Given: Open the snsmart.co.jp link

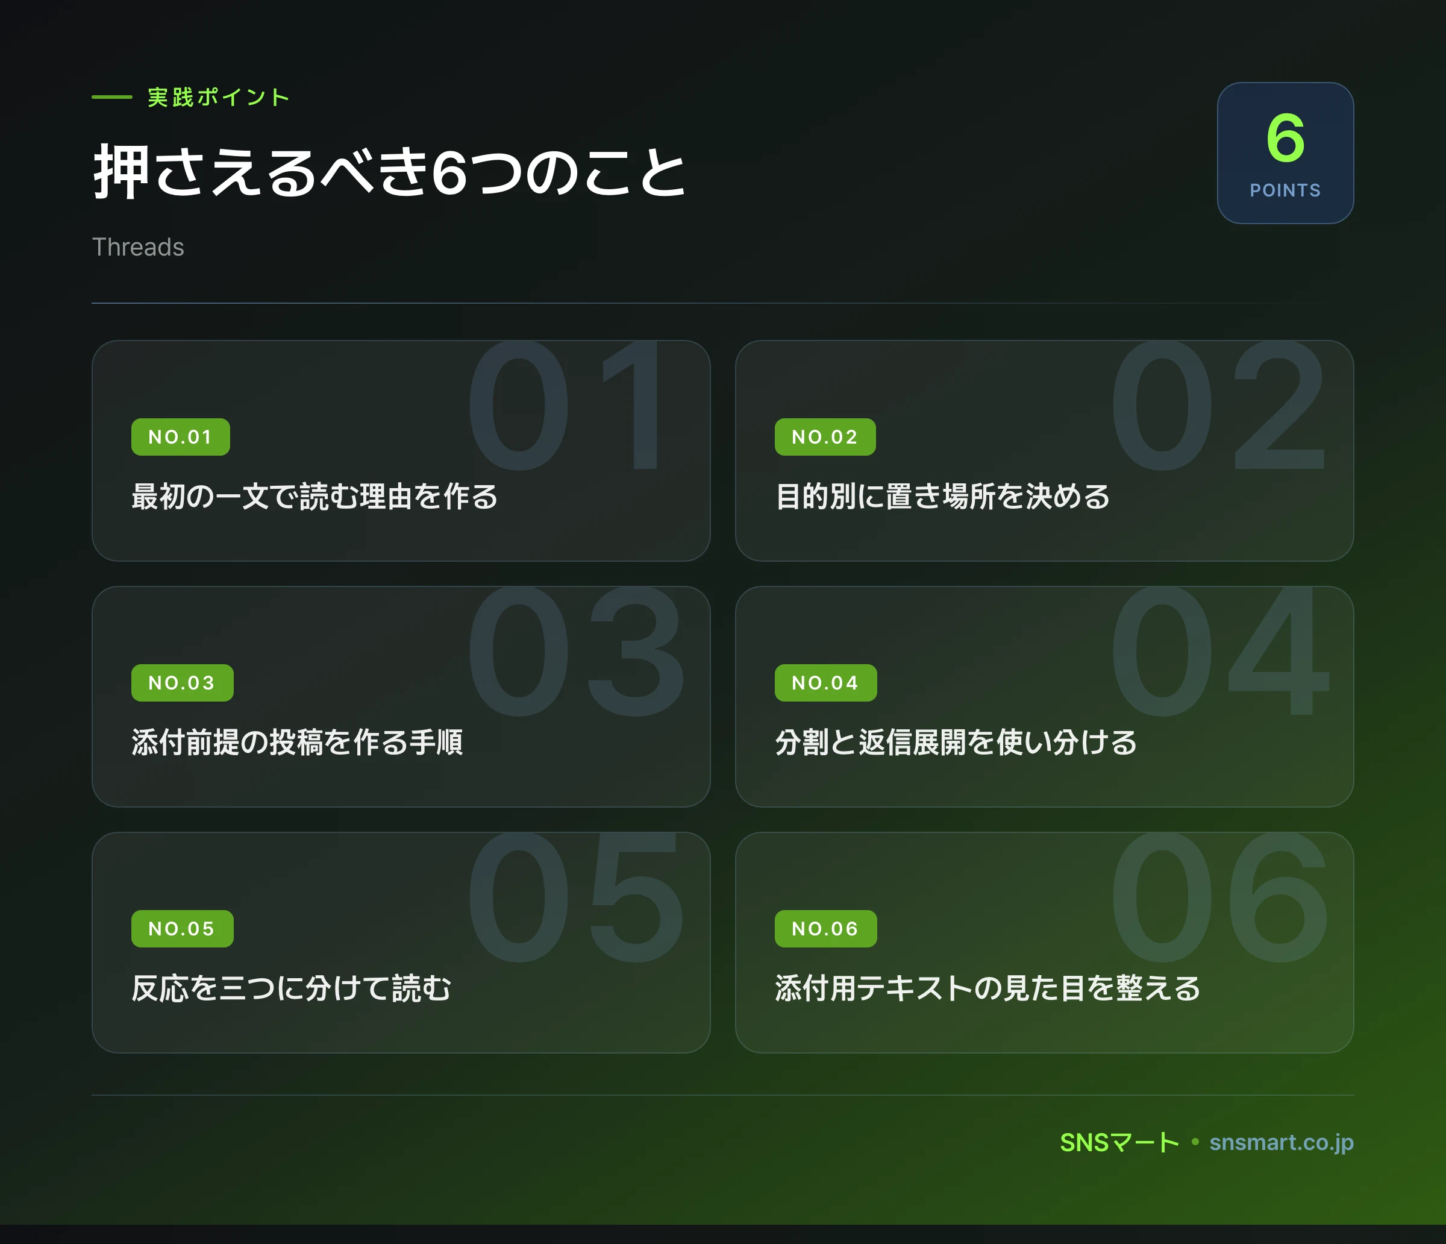Looking at the screenshot, I should pyautogui.click(x=1282, y=1142).
